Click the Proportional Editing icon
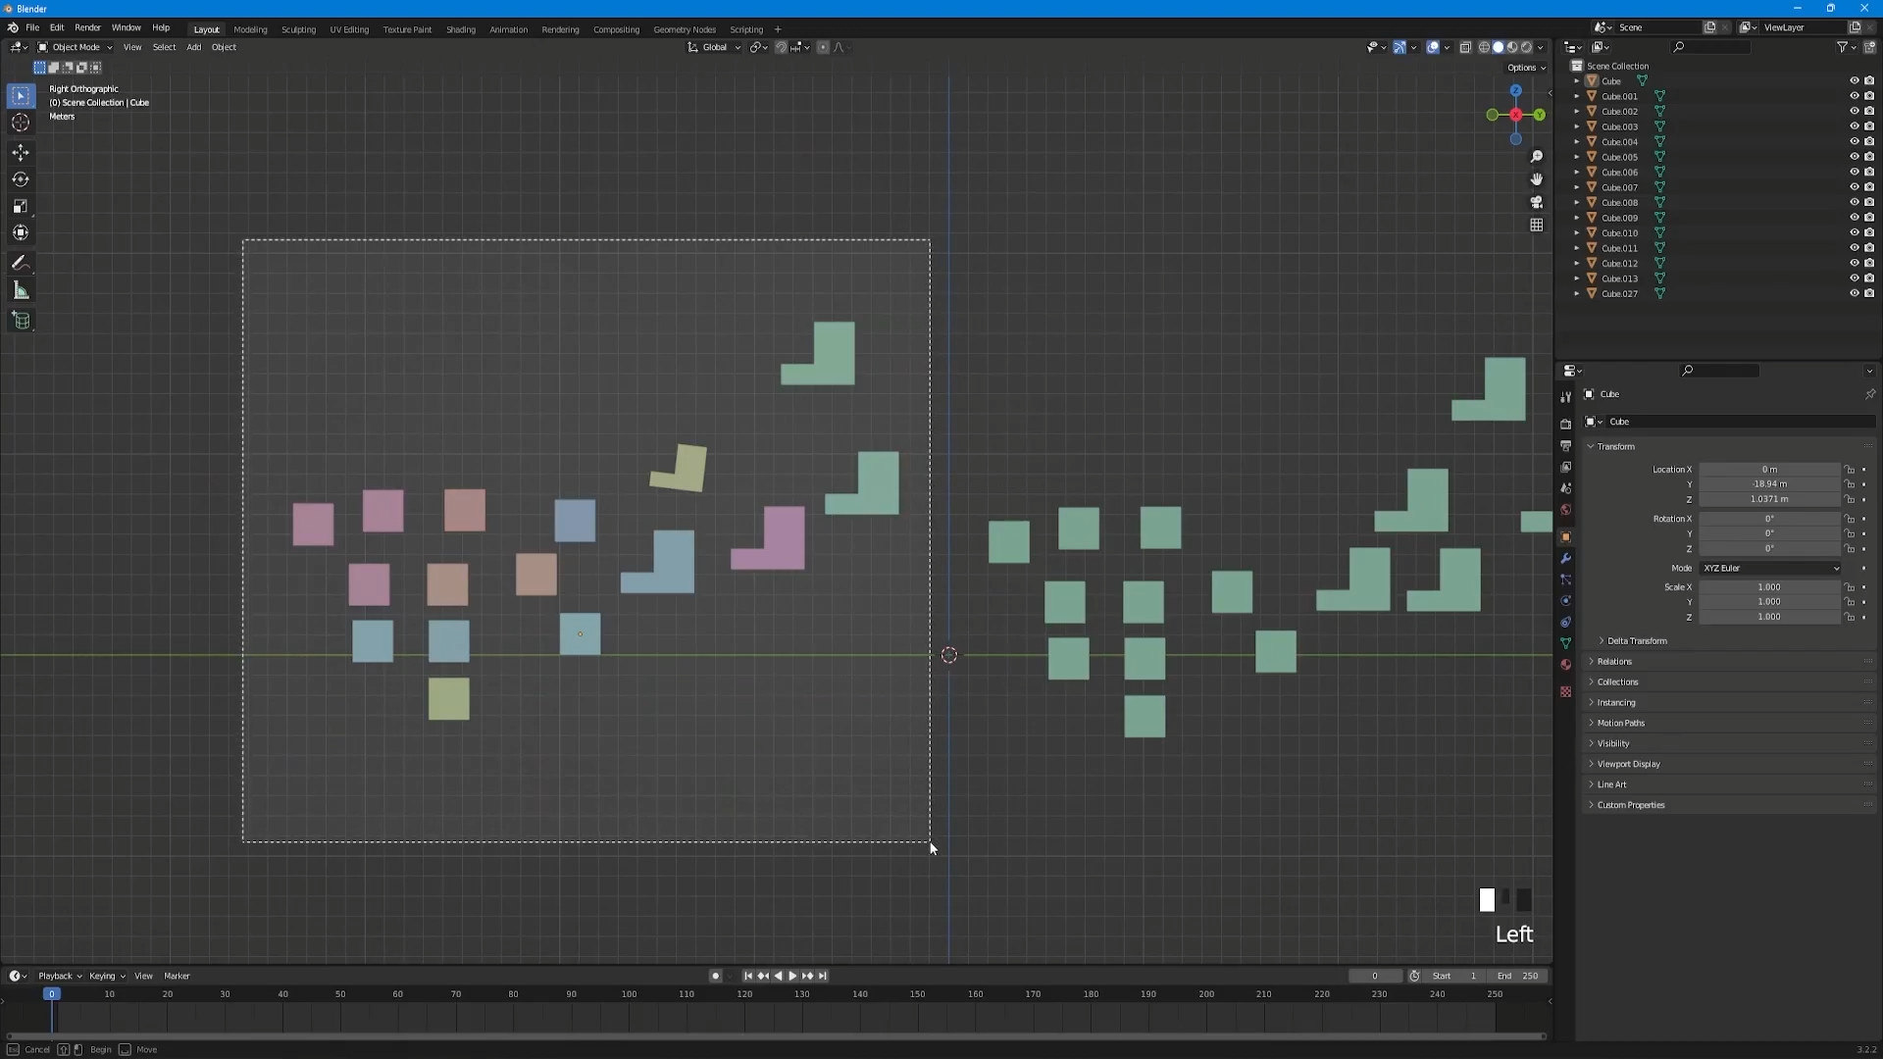Image resolution: width=1883 pixels, height=1059 pixels. (x=824, y=48)
